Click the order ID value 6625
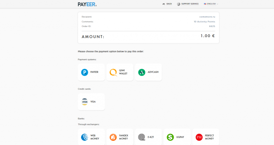This screenshot has width=274, height=145. tap(212, 26)
